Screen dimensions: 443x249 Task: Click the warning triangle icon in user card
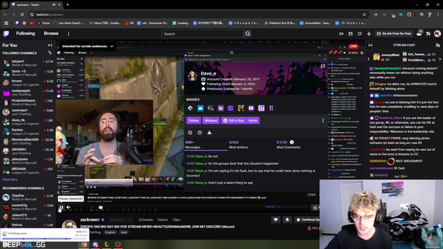pyautogui.click(x=209, y=132)
